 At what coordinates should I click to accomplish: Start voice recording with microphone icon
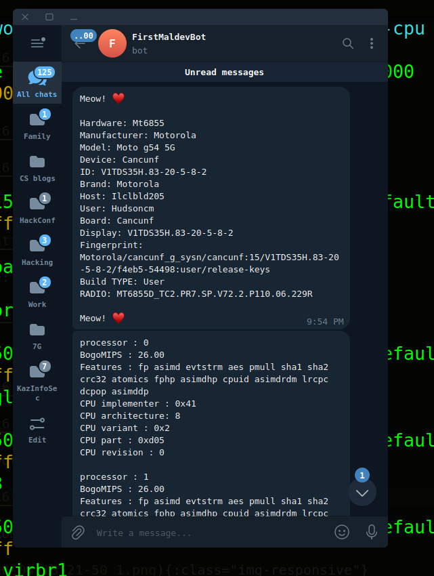pos(372,532)
